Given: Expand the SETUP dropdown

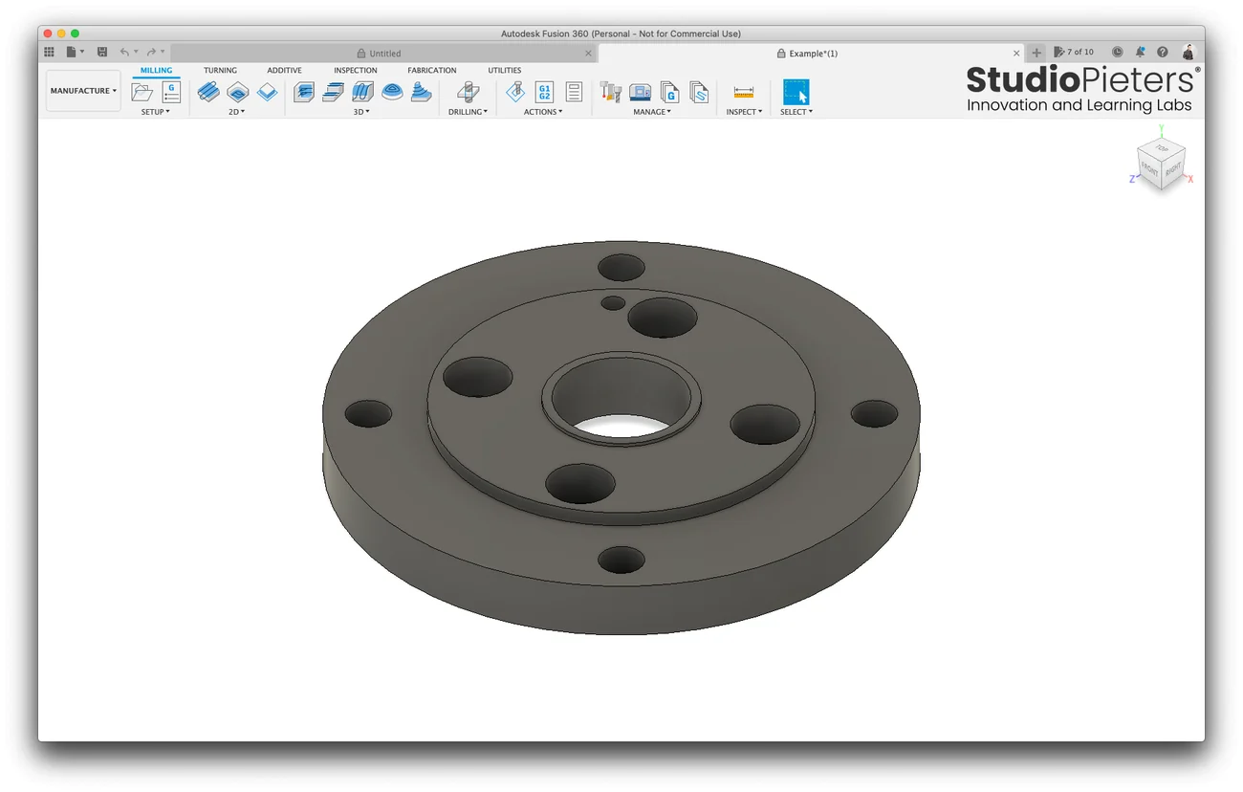Looking at the screenshot, I should tap(156, 112).
